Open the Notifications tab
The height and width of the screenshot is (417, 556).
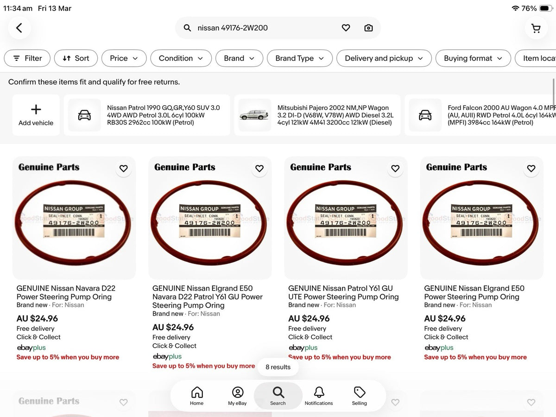coord(319,396)
